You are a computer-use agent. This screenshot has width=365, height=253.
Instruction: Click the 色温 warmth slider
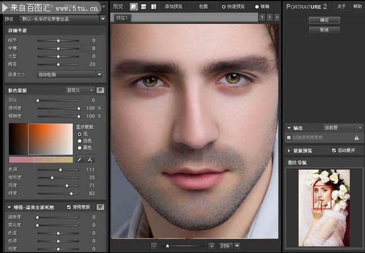tap(58, 233)
